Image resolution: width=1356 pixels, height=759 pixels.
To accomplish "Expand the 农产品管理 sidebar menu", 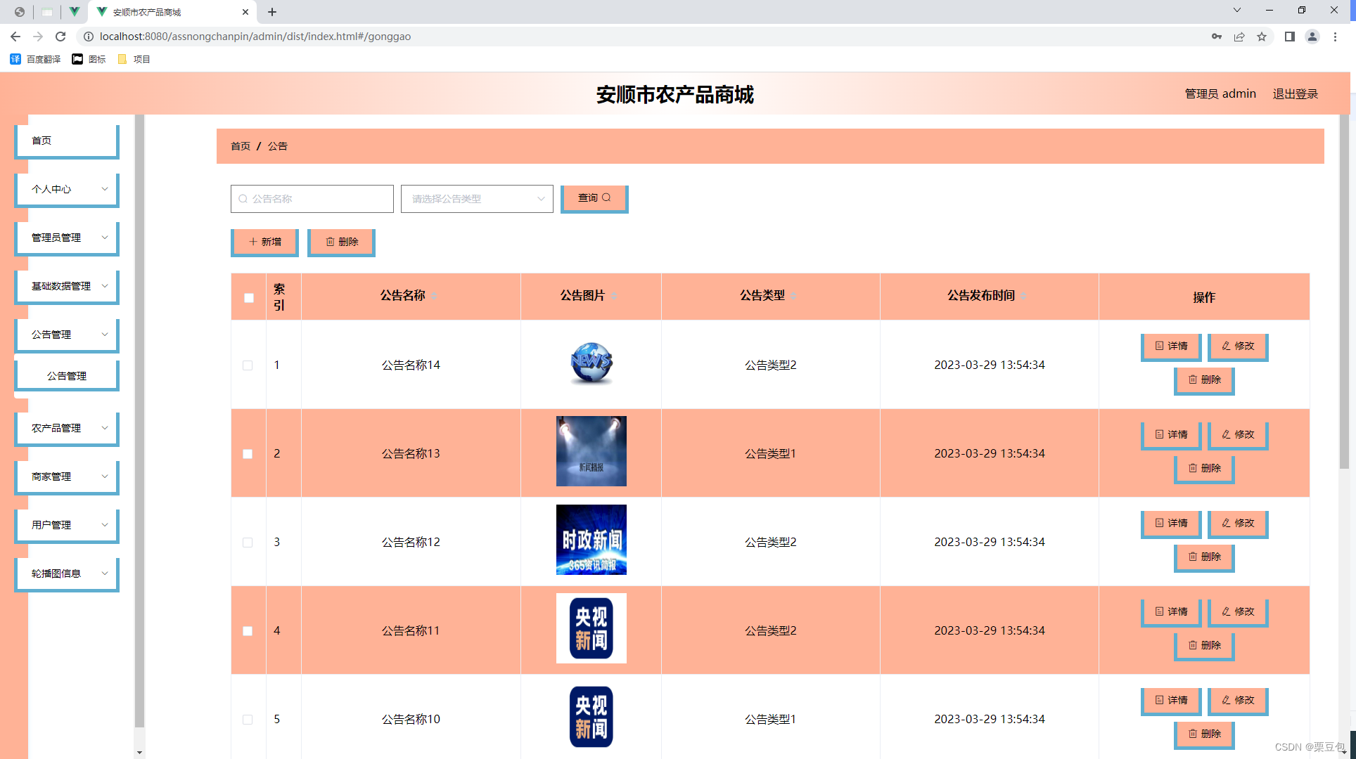I will coord(67,428).
